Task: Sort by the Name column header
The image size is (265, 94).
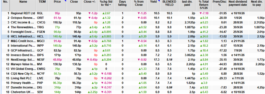Action: tap(23, 6)
